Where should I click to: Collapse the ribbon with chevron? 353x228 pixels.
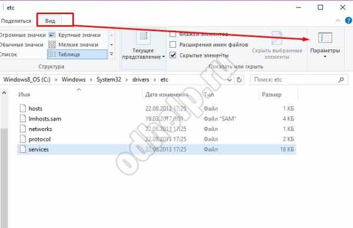(x=338, y=21)
